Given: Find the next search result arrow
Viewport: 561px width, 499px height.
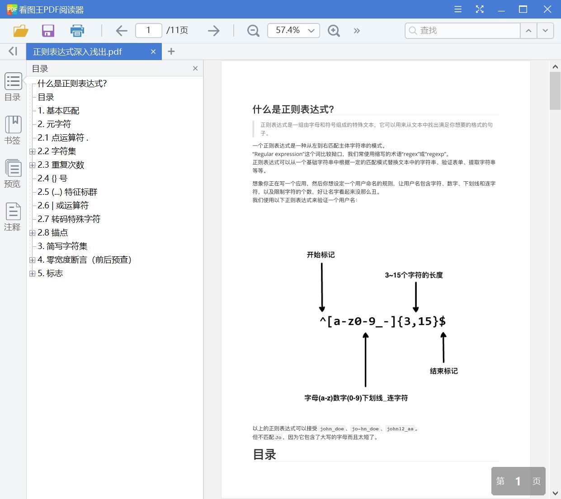Looking at the screenshot, I should (x=545, y=31).
